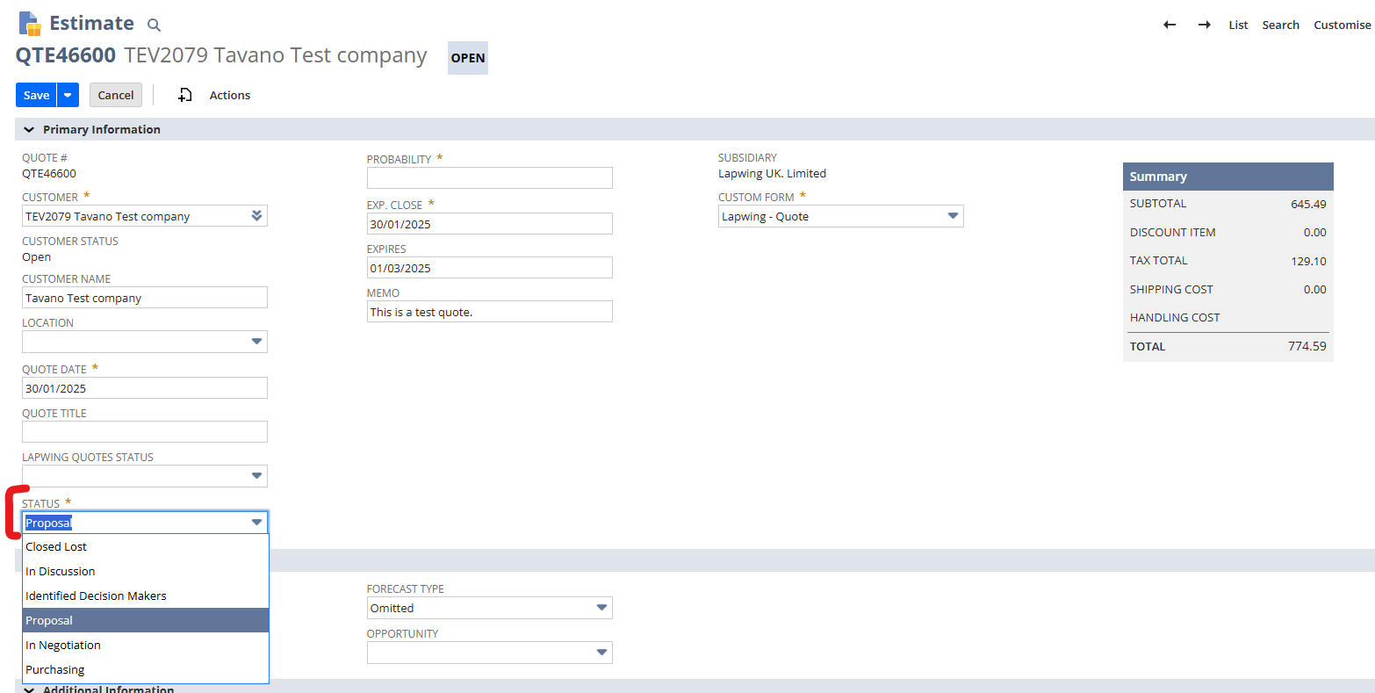Image resolution: width=1375 pixels, height=693 pixels.
Task: Open the Search menu
Action: point(1280,25)
